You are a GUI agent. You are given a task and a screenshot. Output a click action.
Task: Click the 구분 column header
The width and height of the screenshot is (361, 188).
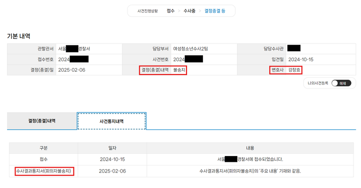(43, 148)
